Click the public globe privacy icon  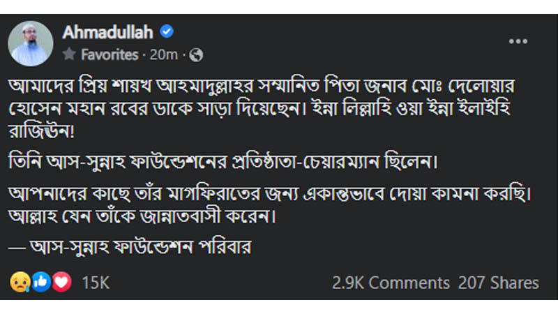196,54
